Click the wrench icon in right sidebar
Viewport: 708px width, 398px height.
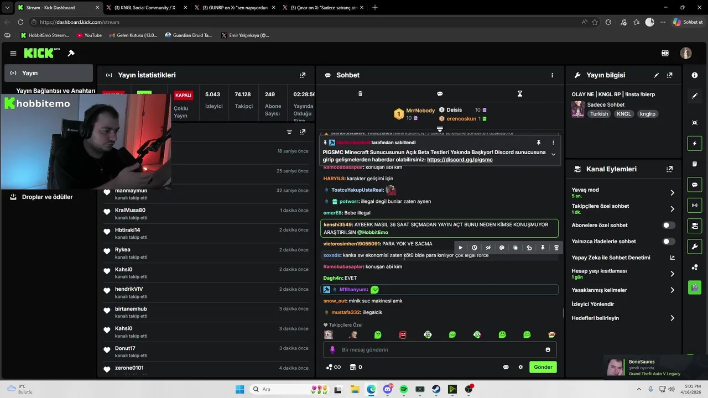tap(695, 246)
